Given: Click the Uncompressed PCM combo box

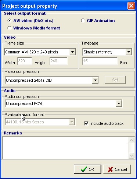Looking at the screenshot, I should click(64, 103).
